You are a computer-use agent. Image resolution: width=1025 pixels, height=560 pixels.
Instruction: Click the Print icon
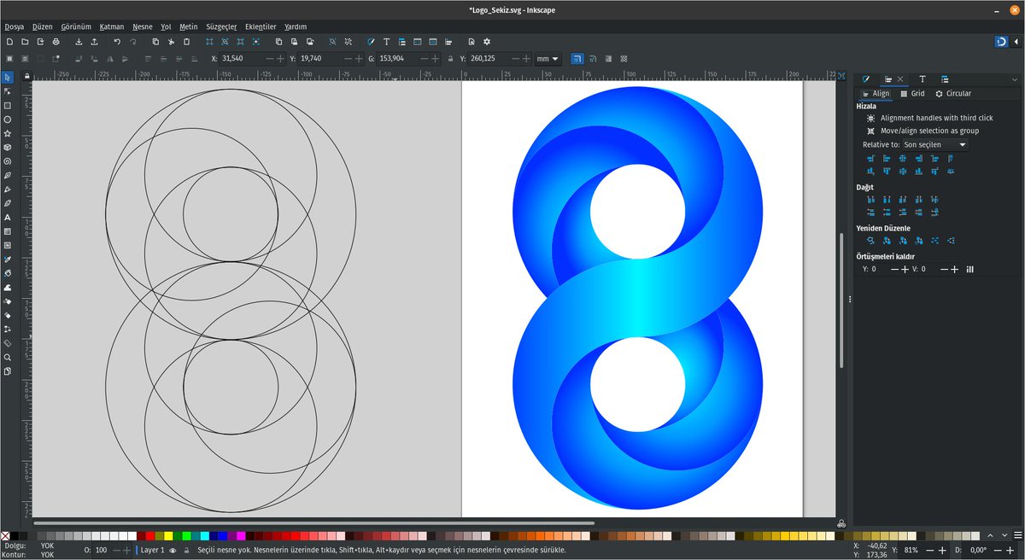pyautogui.click(x=56, y=41)
